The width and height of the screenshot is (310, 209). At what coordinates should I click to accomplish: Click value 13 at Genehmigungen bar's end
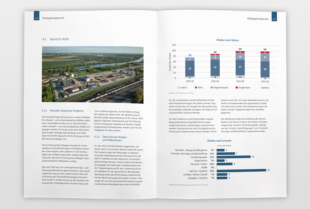[253, 157]
